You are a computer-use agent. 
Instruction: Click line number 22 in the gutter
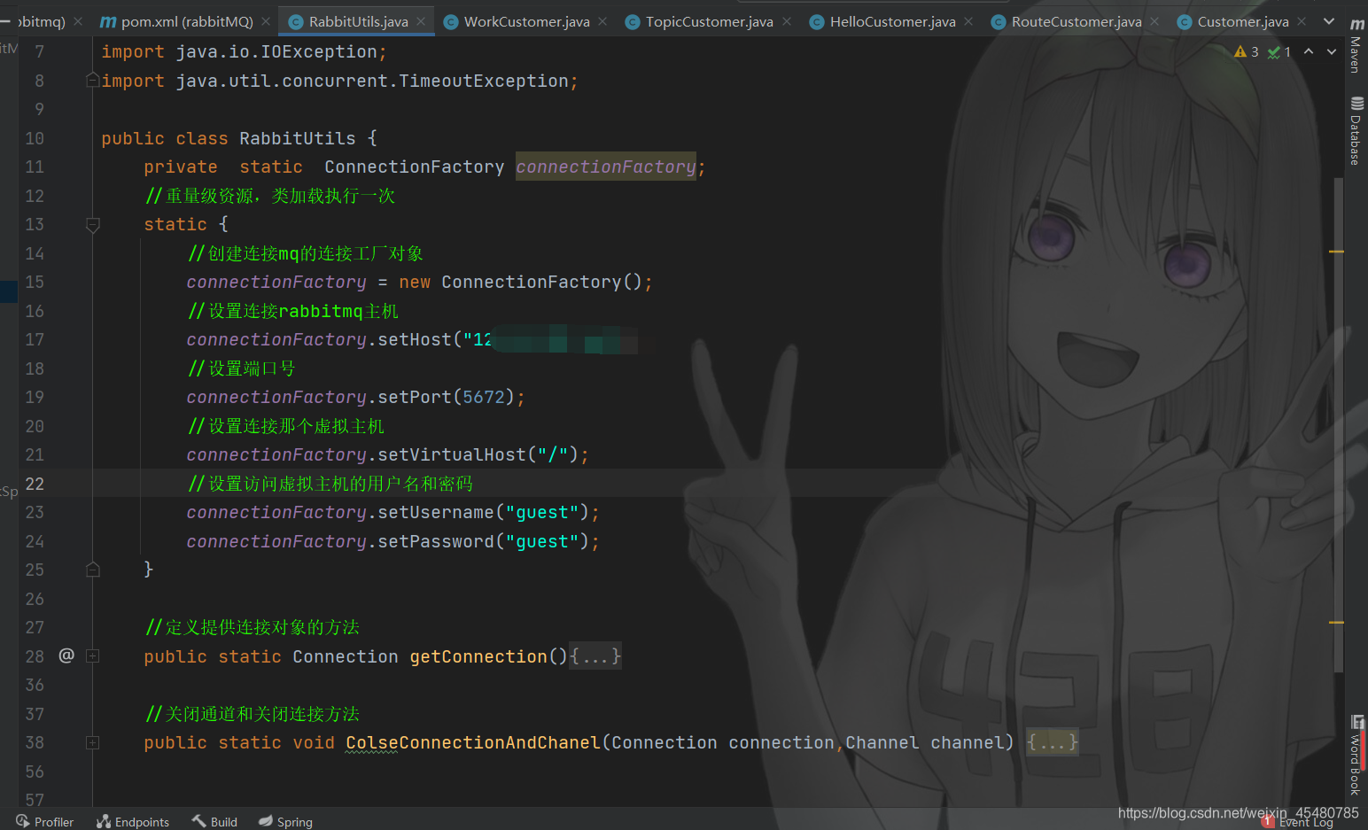(35, 484)
